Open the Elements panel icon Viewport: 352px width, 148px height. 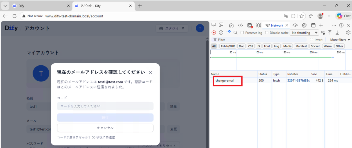240,25
